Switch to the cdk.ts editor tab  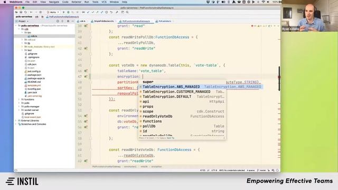click(81, 21)
